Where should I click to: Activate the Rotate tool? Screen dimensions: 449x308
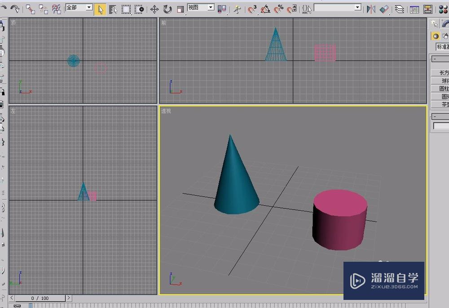coord(167,9)
